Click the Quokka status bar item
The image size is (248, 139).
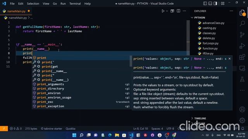[71, 129]
